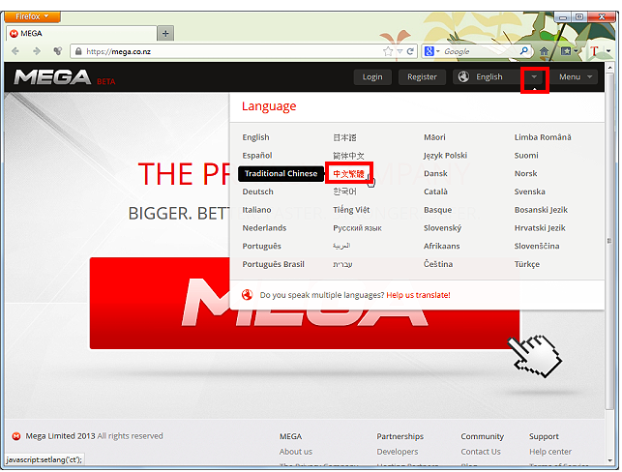
Task: Click the Login button
Action: click(x=372, y=77)
